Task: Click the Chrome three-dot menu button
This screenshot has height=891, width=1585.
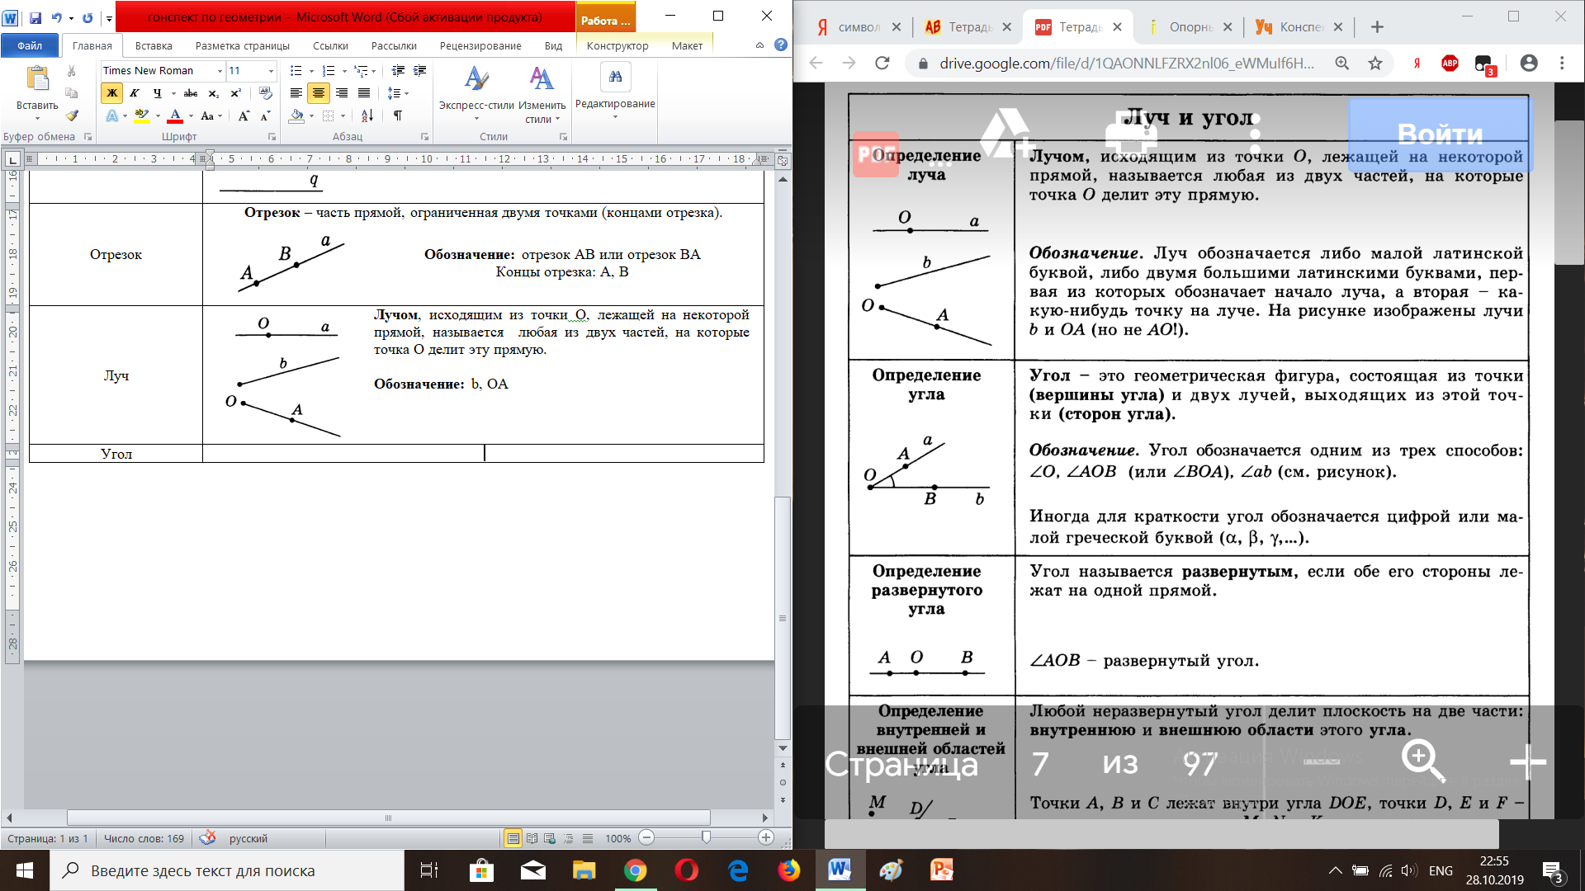Action: click(x=1562, y=63)
